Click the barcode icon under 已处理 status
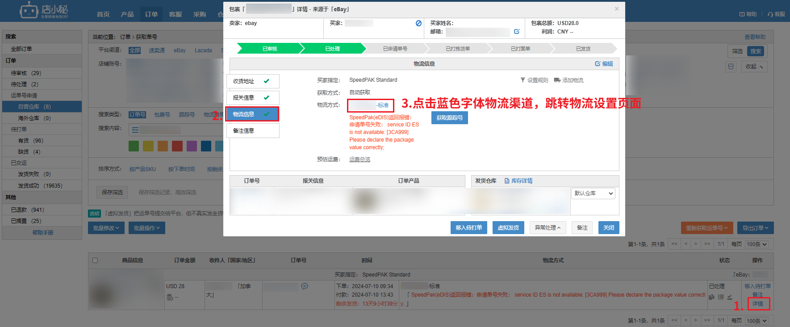 (x=720, y=297)
